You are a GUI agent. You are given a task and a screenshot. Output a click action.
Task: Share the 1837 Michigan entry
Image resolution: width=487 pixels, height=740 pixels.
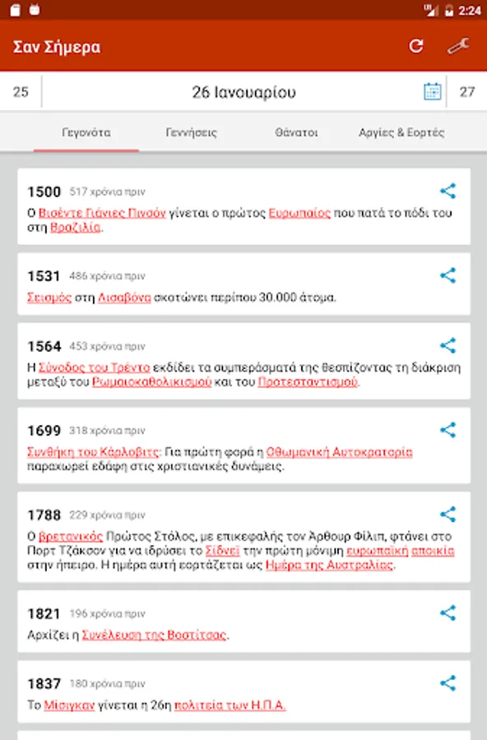448,683
